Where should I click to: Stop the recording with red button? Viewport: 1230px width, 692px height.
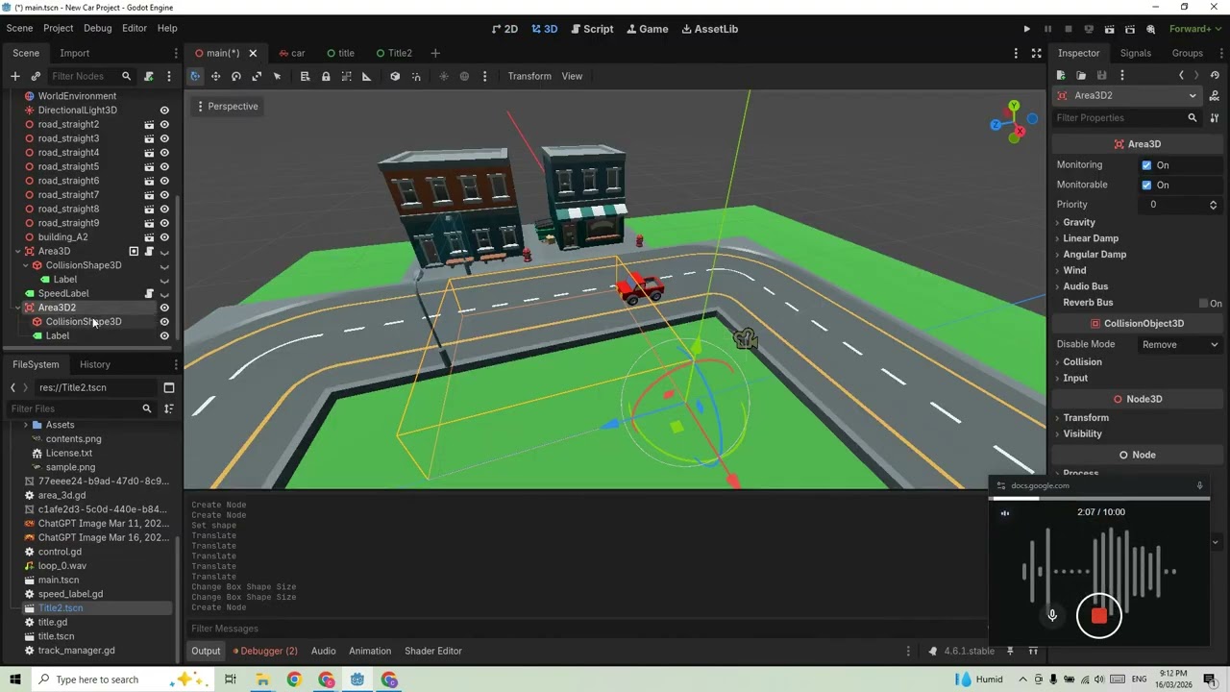click(1099, 616)
